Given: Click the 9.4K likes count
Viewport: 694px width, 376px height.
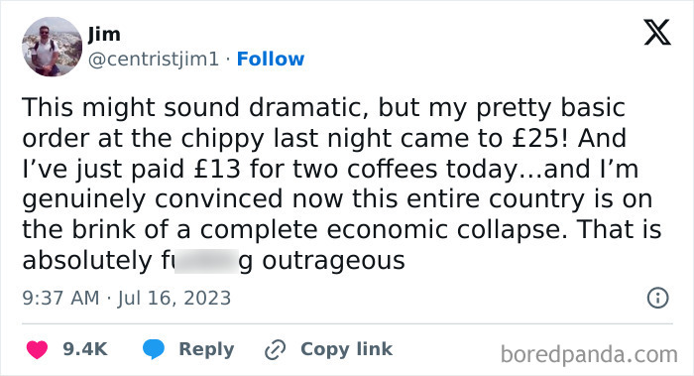Looking at the screenshot, I should click(x=85, y=349).
